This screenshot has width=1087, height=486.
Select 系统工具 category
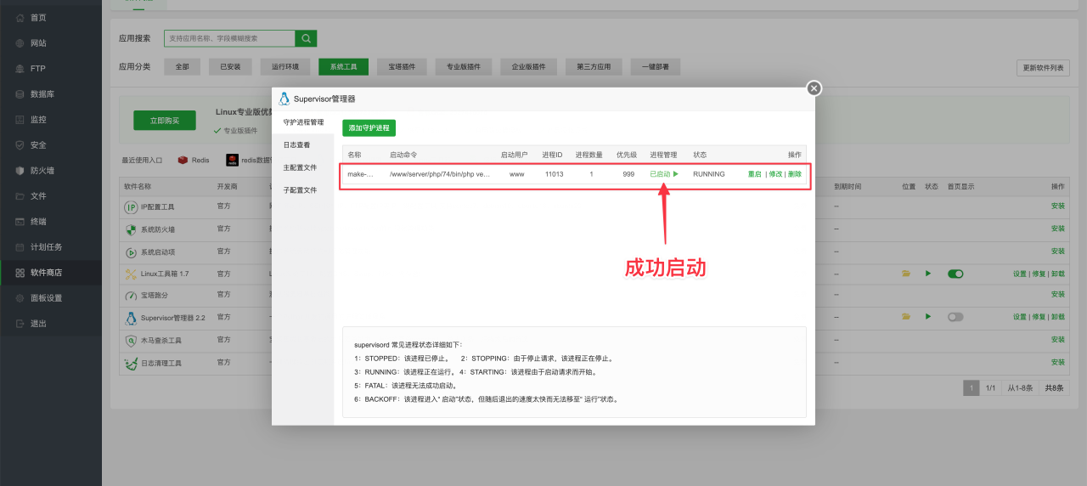(x=344, y=66)
